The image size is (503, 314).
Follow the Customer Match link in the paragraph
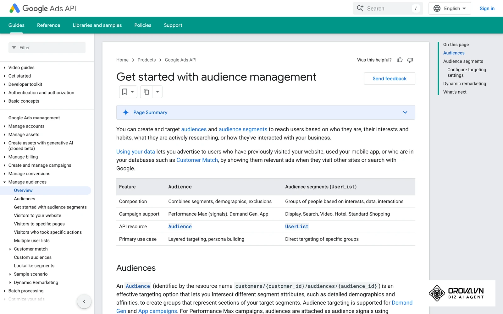pos(197,160)
